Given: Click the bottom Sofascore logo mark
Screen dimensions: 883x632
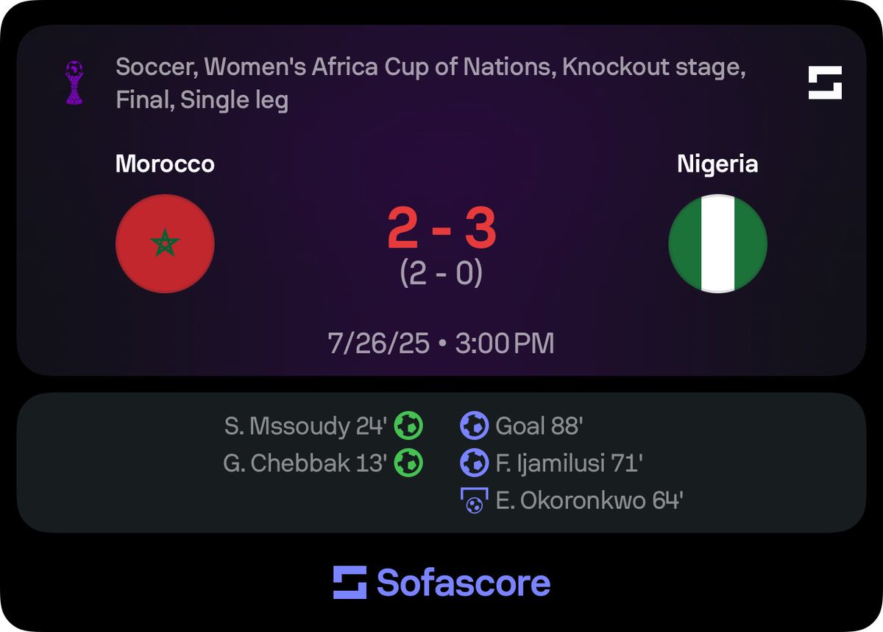Looking at the screenshot, I should (x=350, y=583).
